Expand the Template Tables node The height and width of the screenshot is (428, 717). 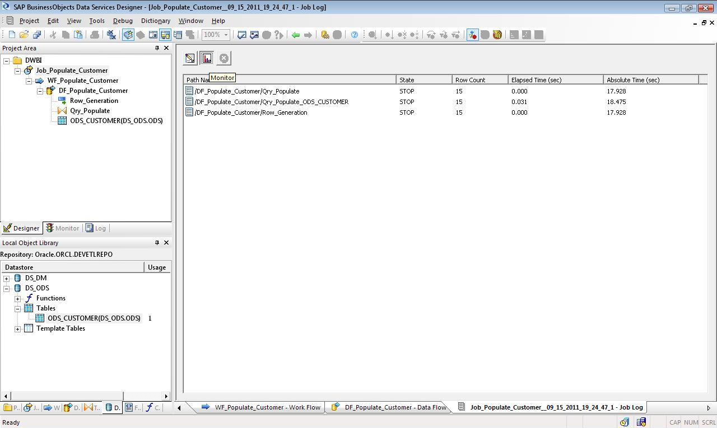[x=18, y=328]
